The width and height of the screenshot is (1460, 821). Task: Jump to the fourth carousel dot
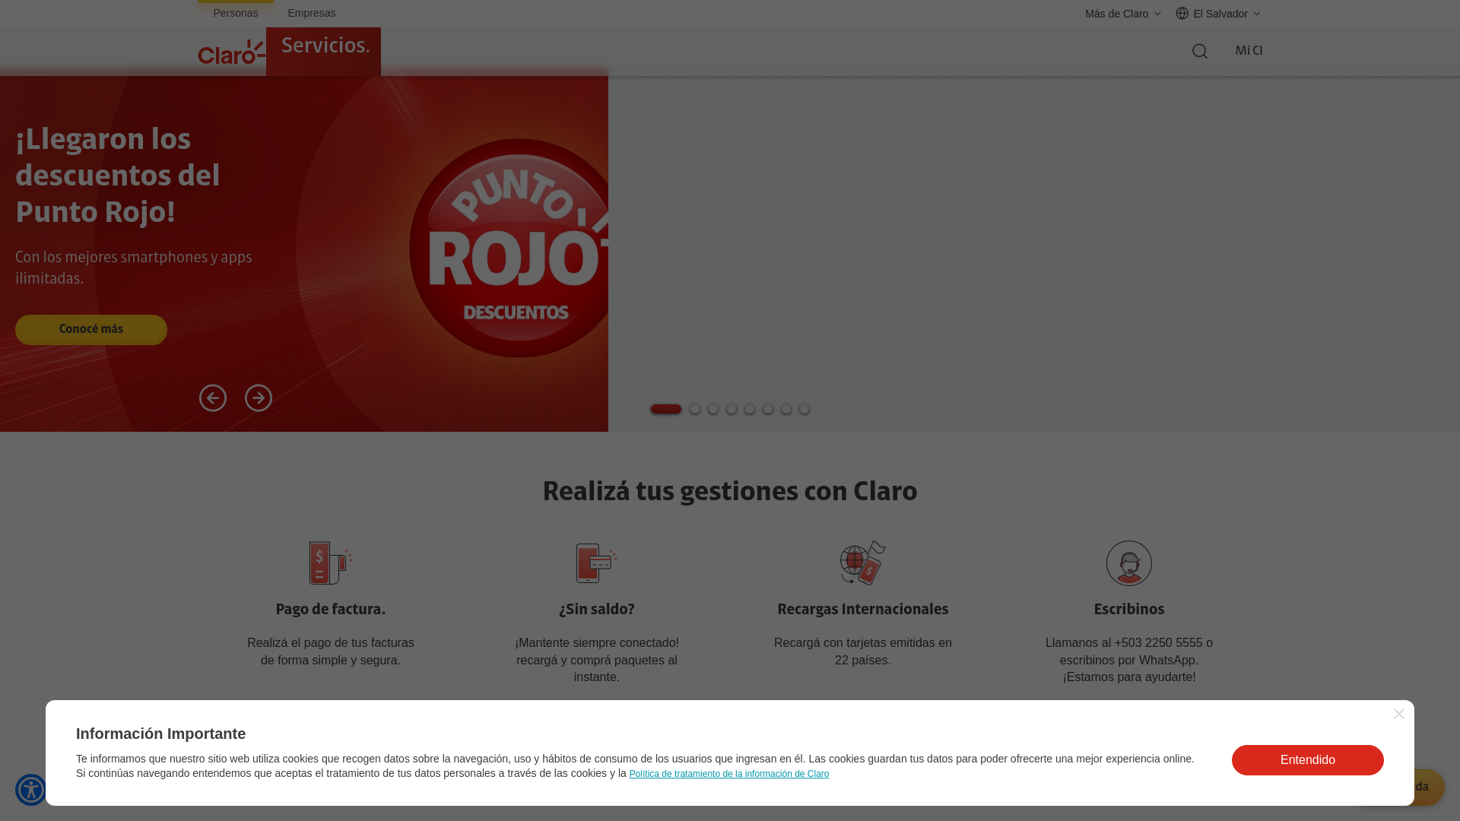tap(732, 409)
